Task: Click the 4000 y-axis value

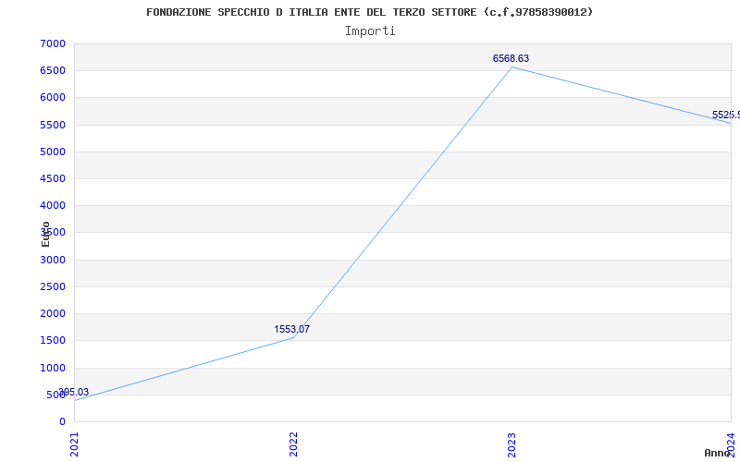Action: point(53,205)
